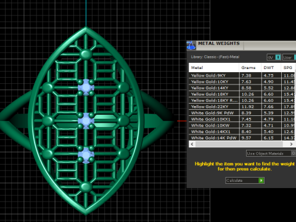Click the 11.92 grams cell
Screen dimensions: 296x222
250,107
